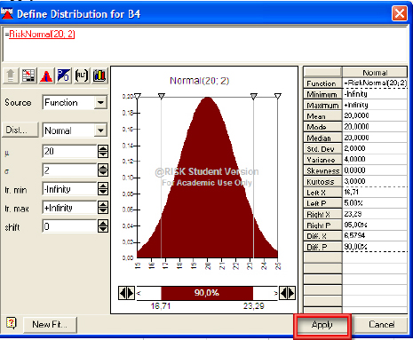The height and width of the screenshot is (340, 413).
Task: Click the 90,0% probability bar
Action: pos(207,293)
